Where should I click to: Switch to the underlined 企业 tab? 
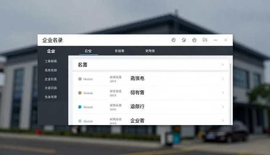(x=88, y=51)
